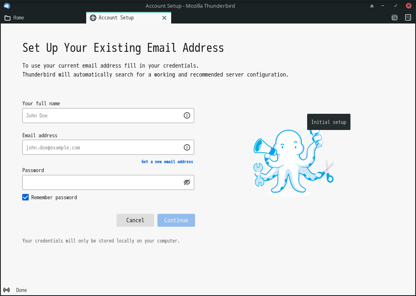Click the Continue button
416x296 pixels.
point(176,220)
